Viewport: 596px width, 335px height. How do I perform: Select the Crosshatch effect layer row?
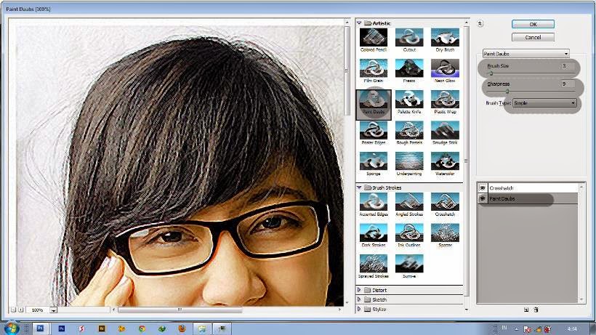pos(528,188)
